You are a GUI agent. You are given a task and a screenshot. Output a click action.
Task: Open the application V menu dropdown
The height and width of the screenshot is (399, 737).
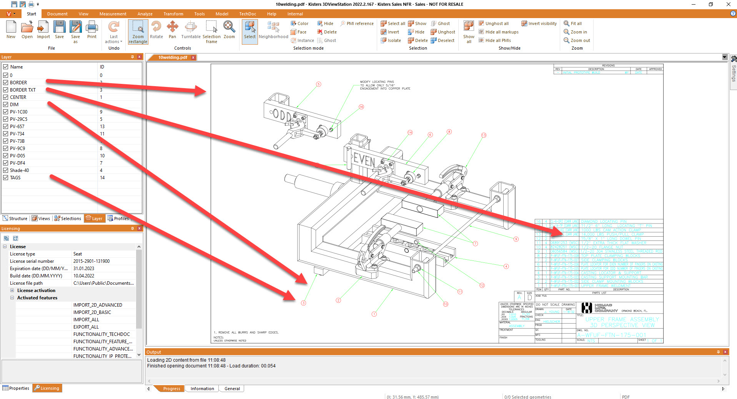(11, 14)
